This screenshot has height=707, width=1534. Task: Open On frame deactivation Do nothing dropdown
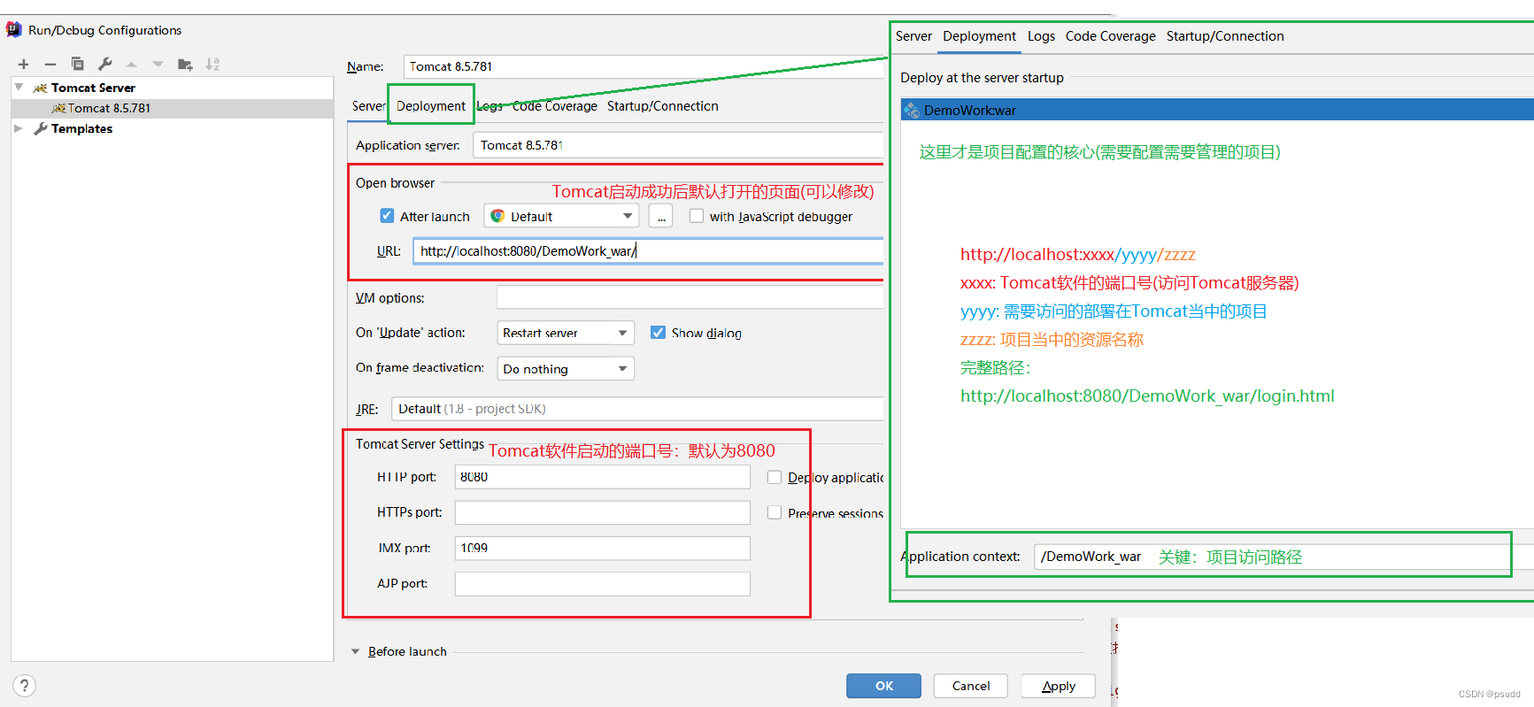coord(566,368)
